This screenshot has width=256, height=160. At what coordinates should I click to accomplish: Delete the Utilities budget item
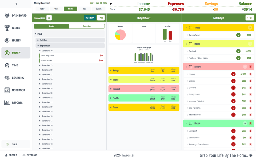(x=251, y=81)
